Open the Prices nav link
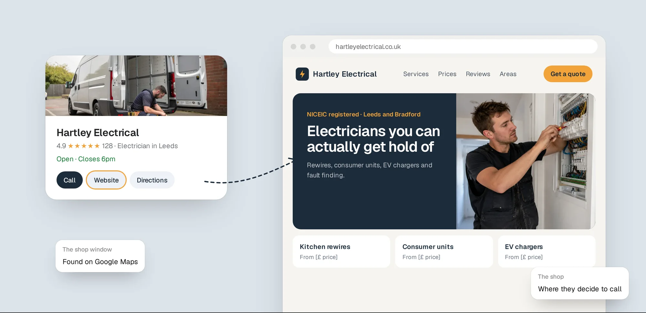Image resolution: width=646 pixels, height=313 pixels. pos(447,74)
